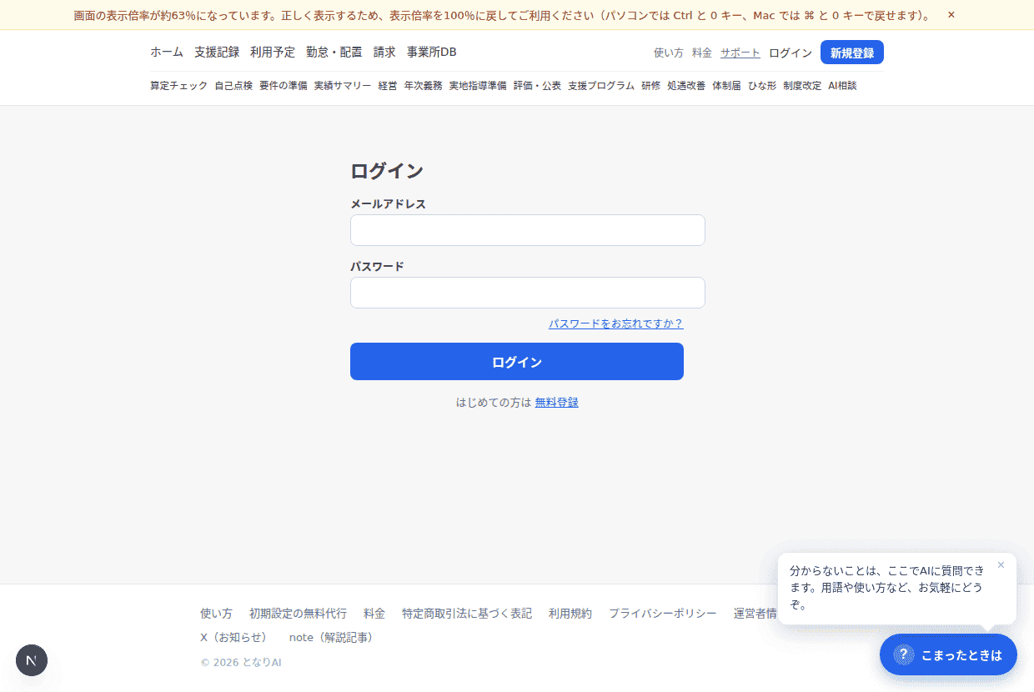1034x692 pixels.
Task: Close the AI help tooltip bubble
Action: click(1001, 565)
